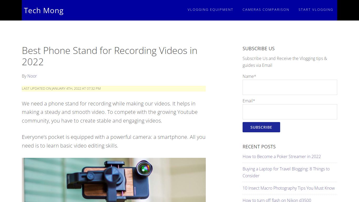Open the Insect Macro Photography Tips post
359x202 pixels.
pos(289,188)
